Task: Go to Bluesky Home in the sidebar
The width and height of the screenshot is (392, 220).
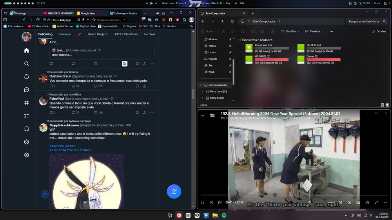Action: [27, 50]
